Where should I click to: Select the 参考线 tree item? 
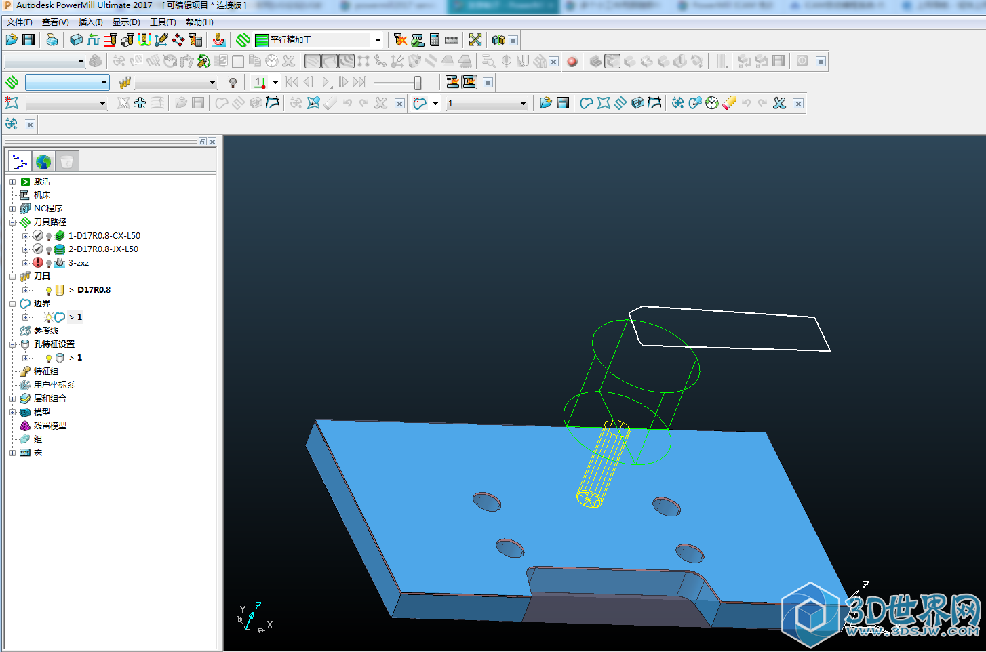[46, 331]
